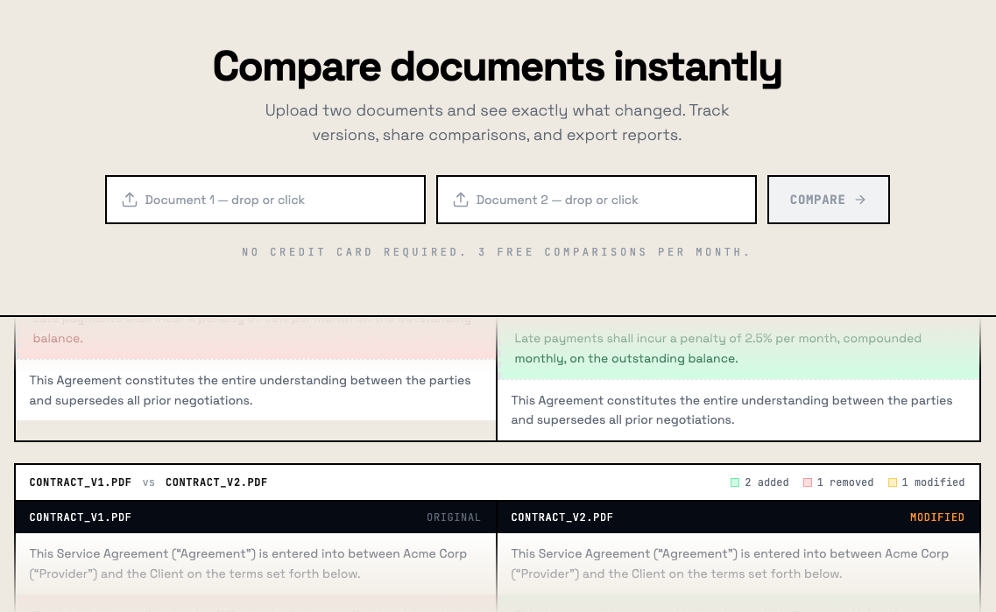
Task: Click the upload icon in Document 1 box
Action: coord(130,200)
